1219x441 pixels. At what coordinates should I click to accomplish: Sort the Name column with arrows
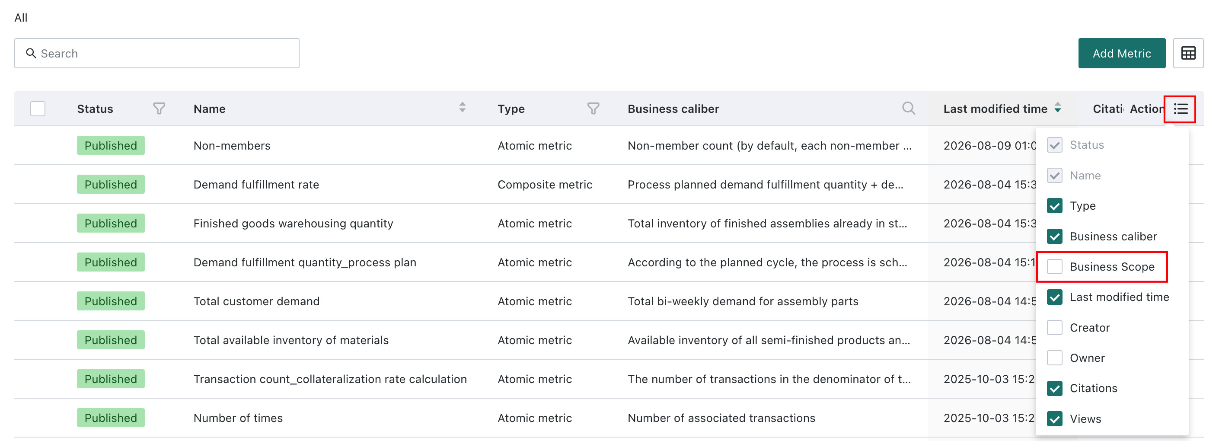point(463,108)
